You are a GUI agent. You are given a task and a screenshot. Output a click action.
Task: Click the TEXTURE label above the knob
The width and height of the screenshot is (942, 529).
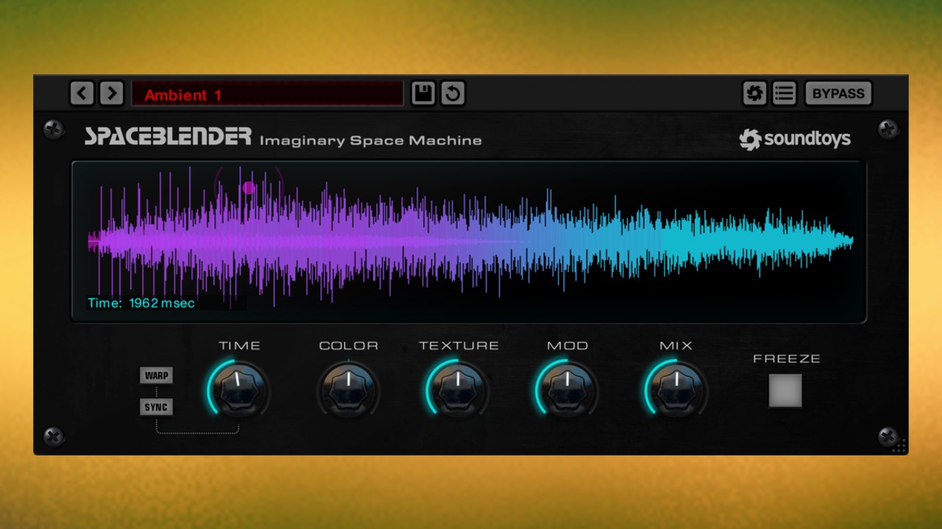[458, 345]
